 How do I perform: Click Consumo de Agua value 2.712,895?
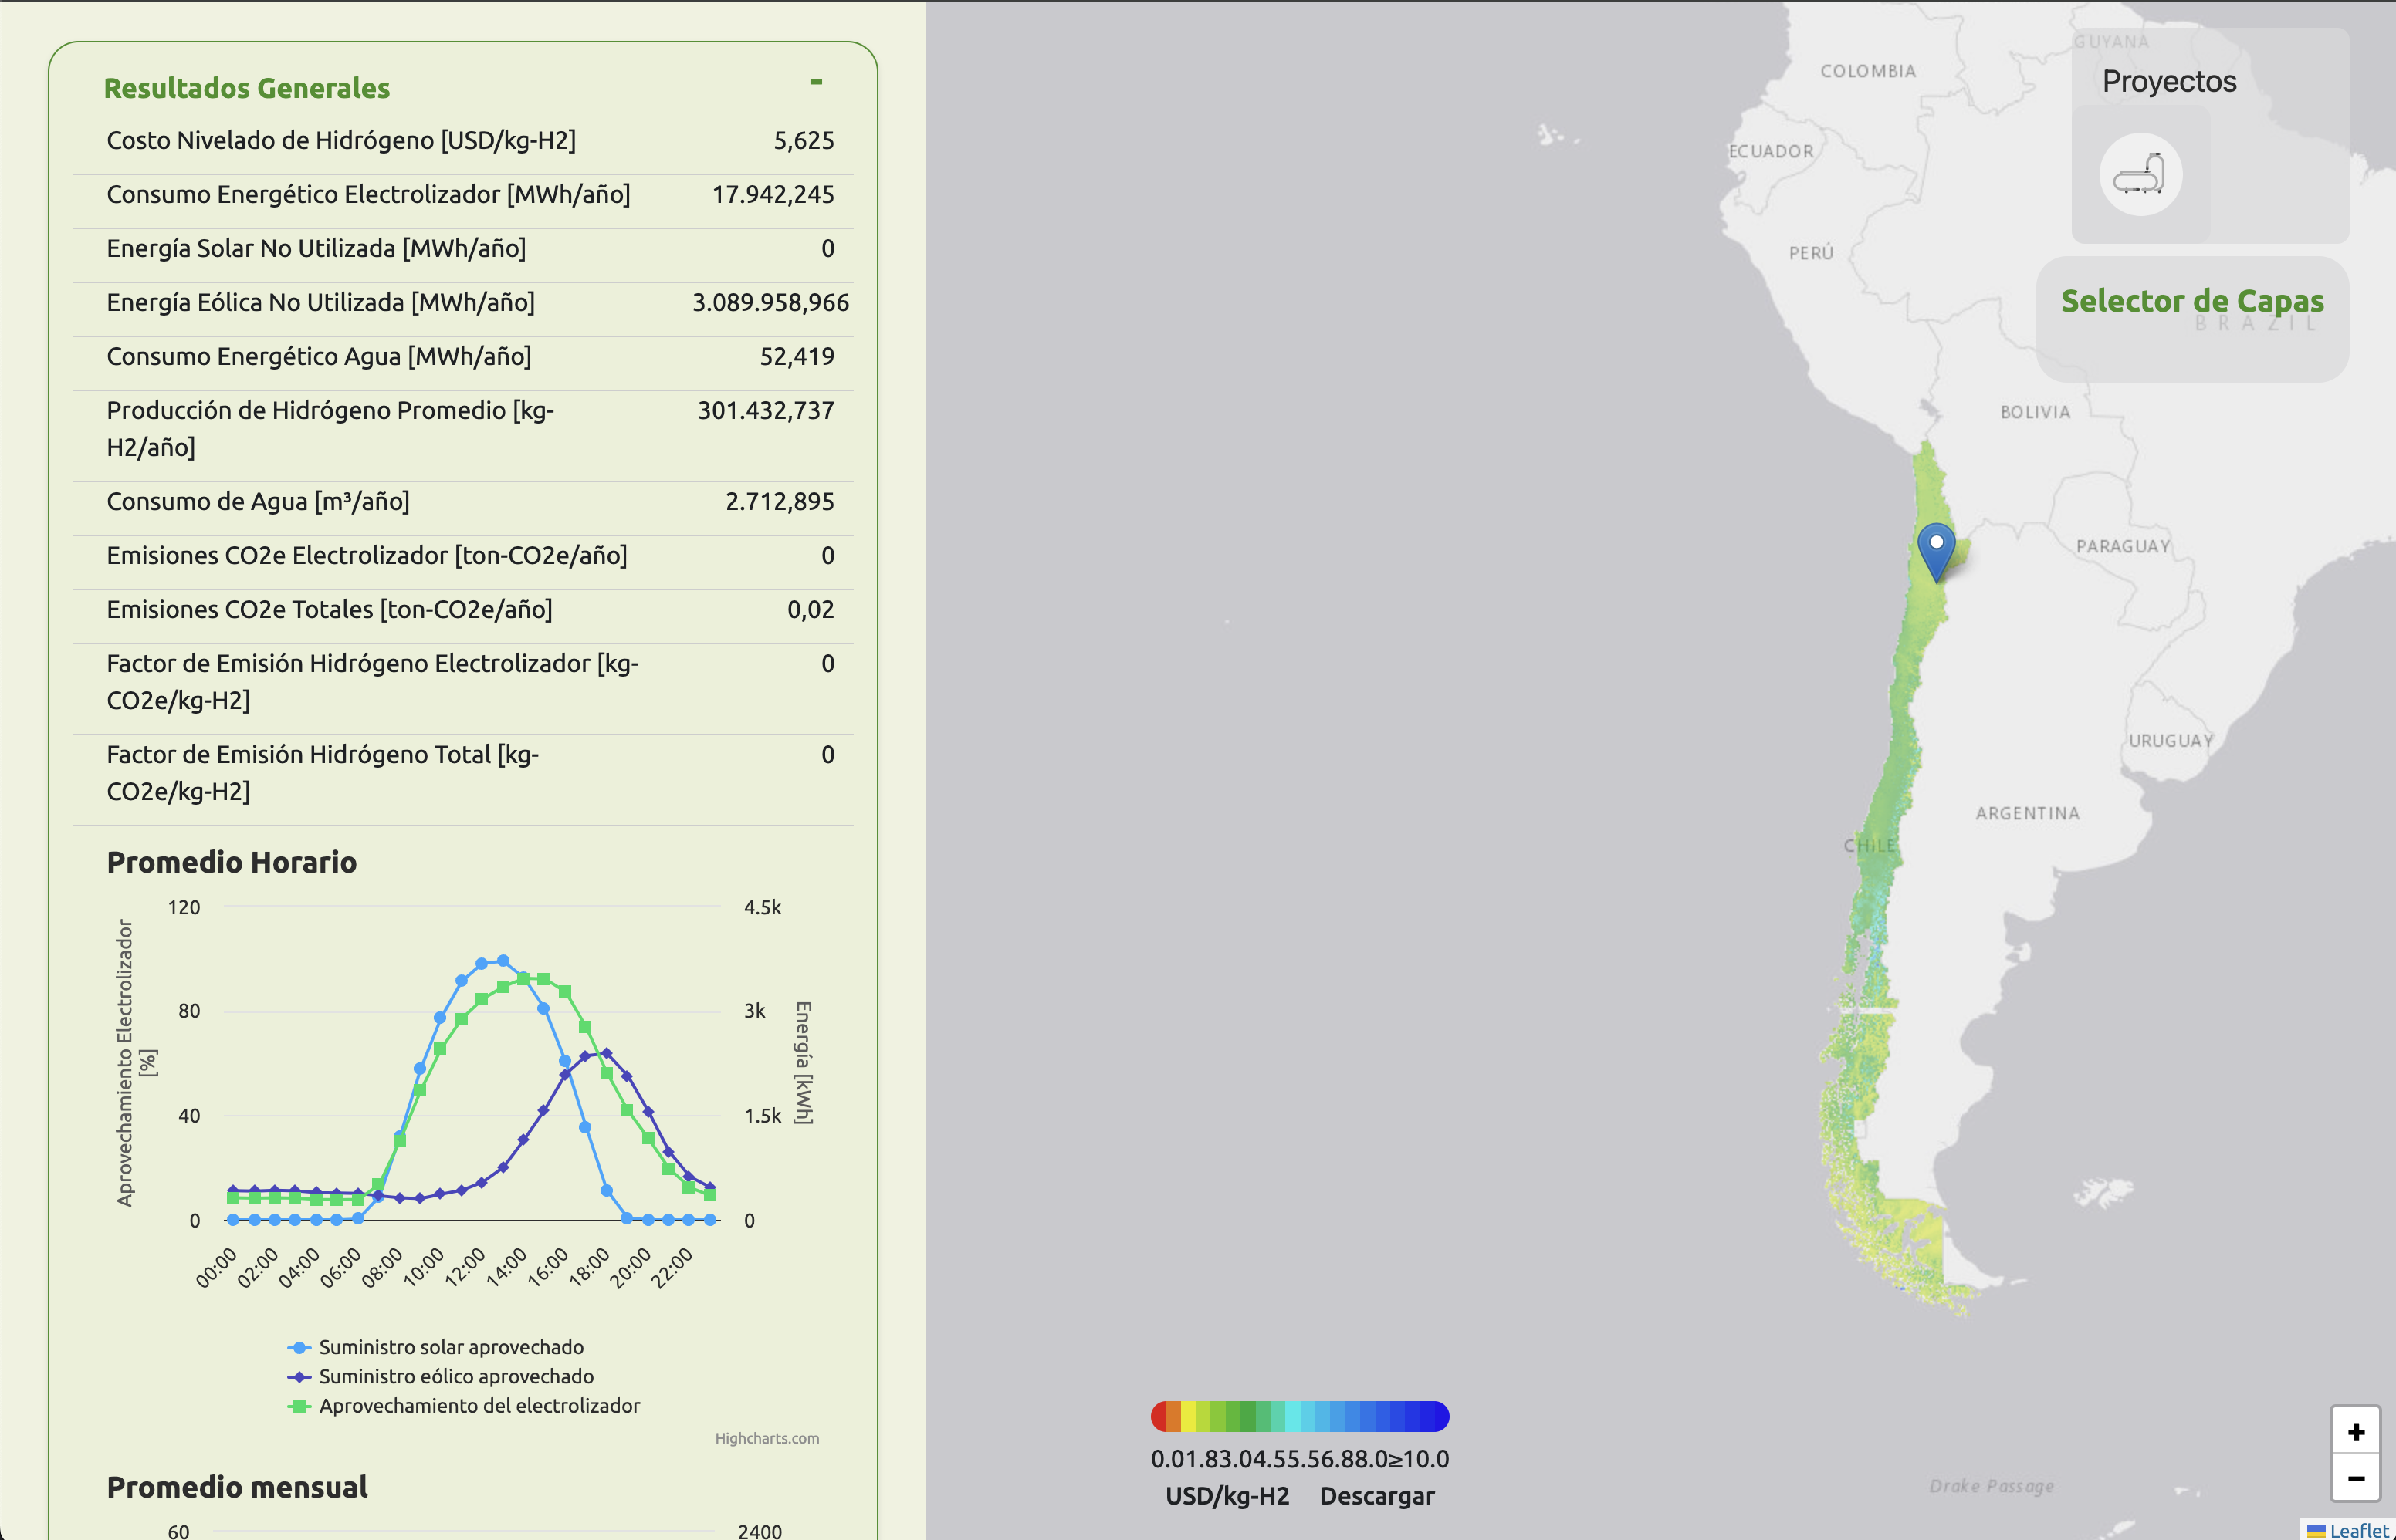coord(780,502)
